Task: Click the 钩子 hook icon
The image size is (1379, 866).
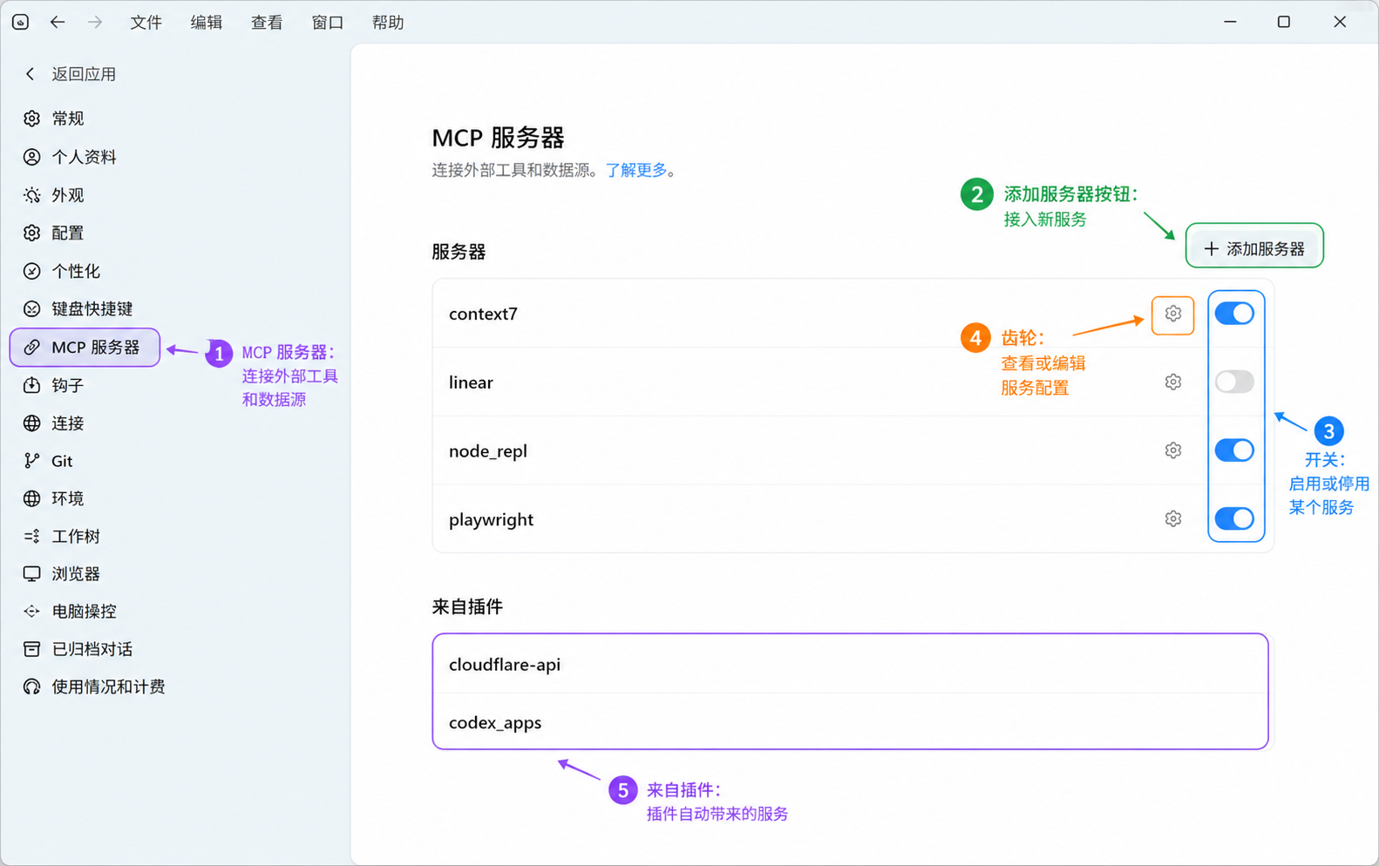Action: 31,385
